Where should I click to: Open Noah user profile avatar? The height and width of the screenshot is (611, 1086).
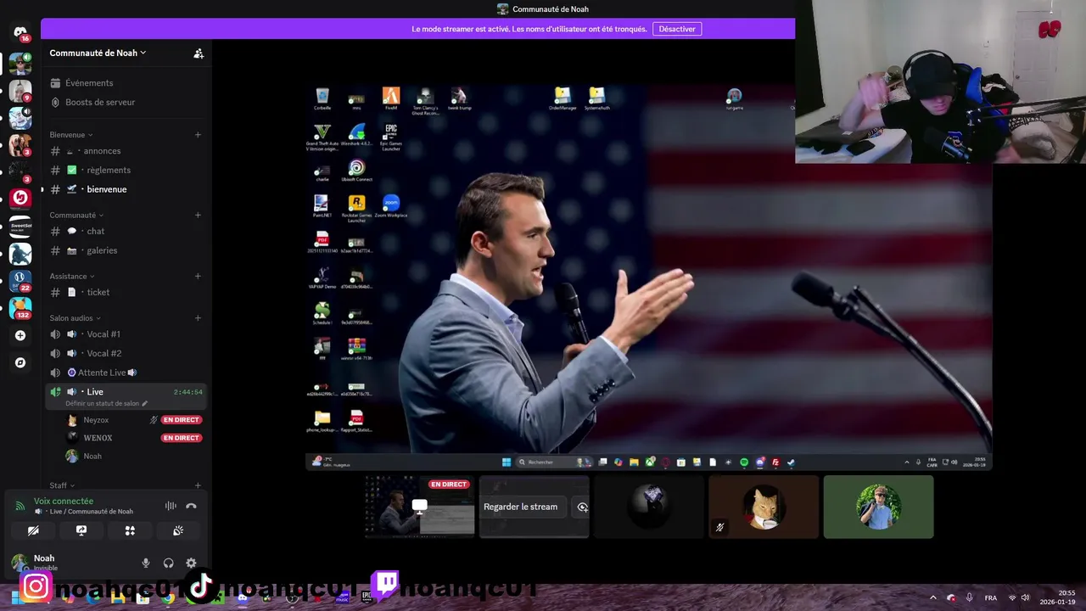19,563
